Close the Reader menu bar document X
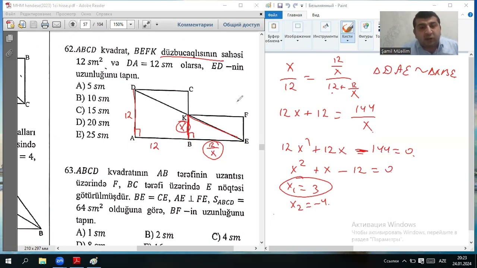Viewport: 477px width, 268px height. click(x=261, y=14)
